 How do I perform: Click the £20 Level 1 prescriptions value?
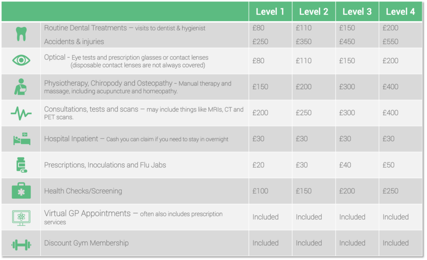click(258, 165)
